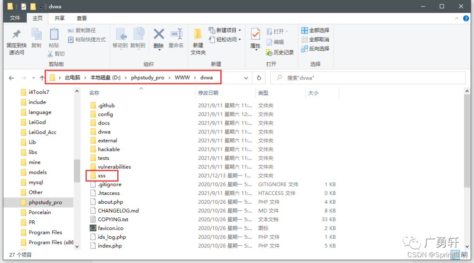Click the favicon.ico file icon
Image resolution: width=474 pixels, height=263 pixels.
click(x=93, y=228)
